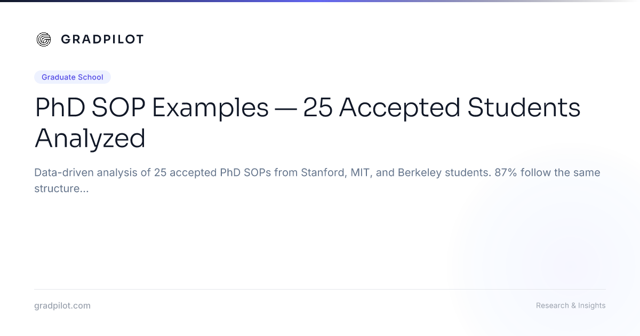The image size is (640, 336).
Task: Click the horizontal divider above the footer
Action: (320, 289)
